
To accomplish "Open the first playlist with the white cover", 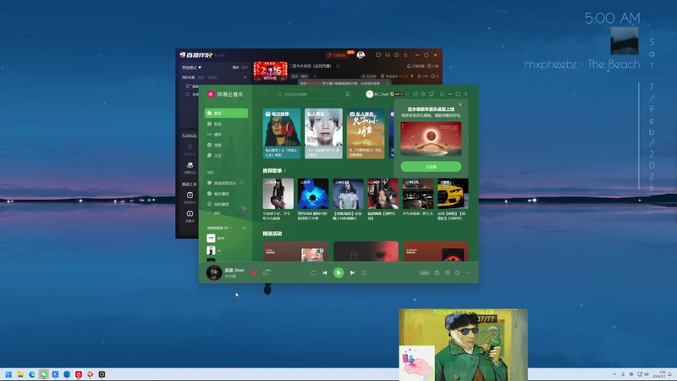I will tap(211, 238).
